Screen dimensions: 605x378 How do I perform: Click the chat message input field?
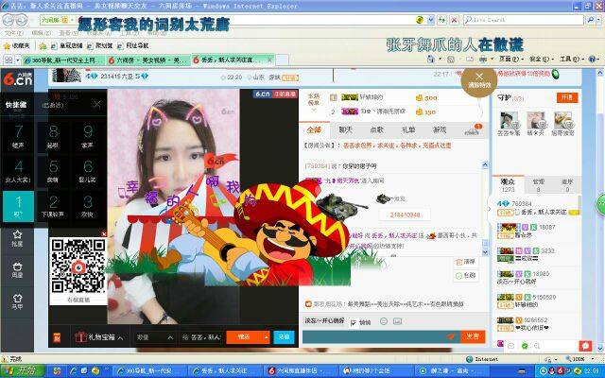pyautogui.click(x=373, y=336)
